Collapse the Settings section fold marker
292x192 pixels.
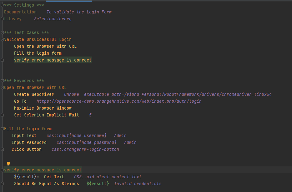click(2, 5)
